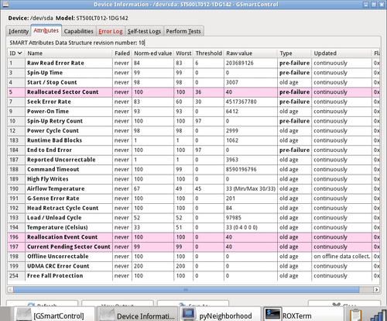Click the raw value 33 (0 4 0 0 0)
The image size is (387, 321).
(241, 227)
